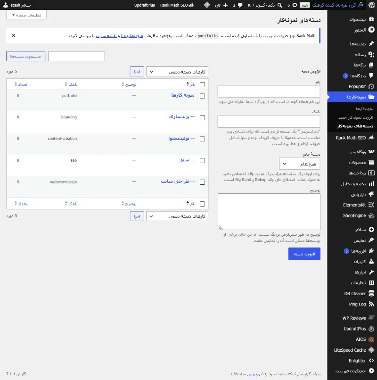Open the DB Cleaner database icon

tap(371, 293)
